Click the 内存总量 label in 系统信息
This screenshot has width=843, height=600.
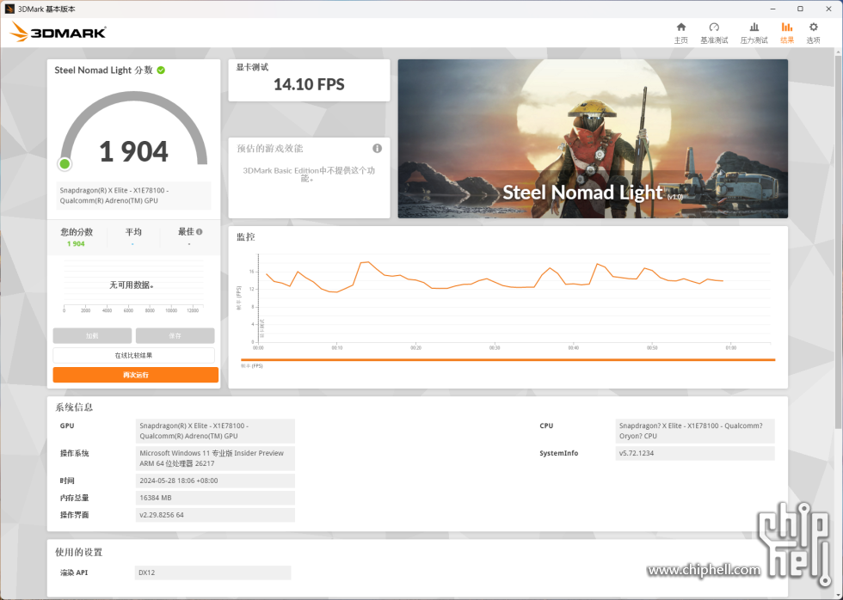tap(74, 498)
